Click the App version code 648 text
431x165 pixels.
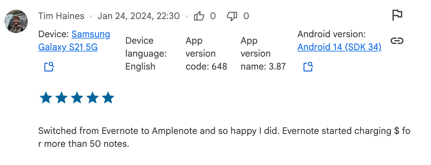(206, 54)
